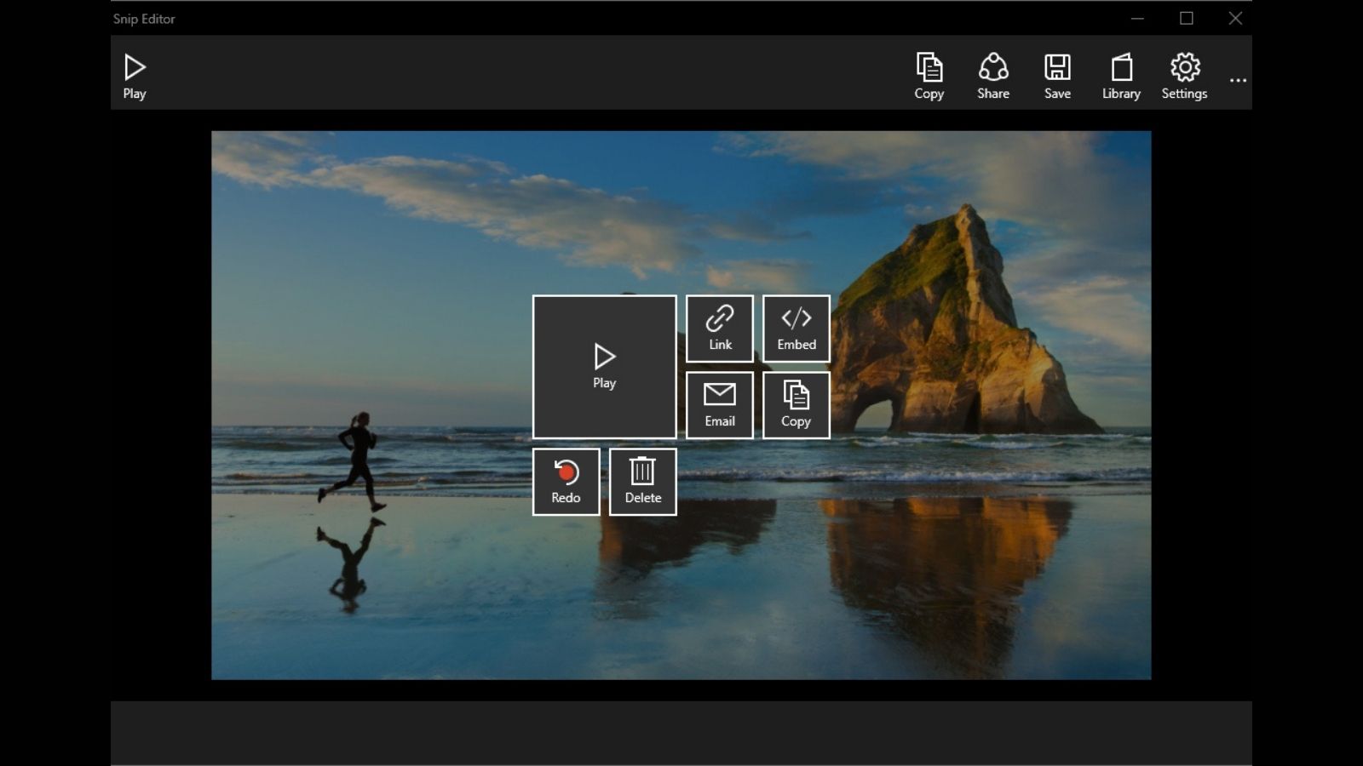
Task: Open the Embed code option
Action: click(796, 327)
